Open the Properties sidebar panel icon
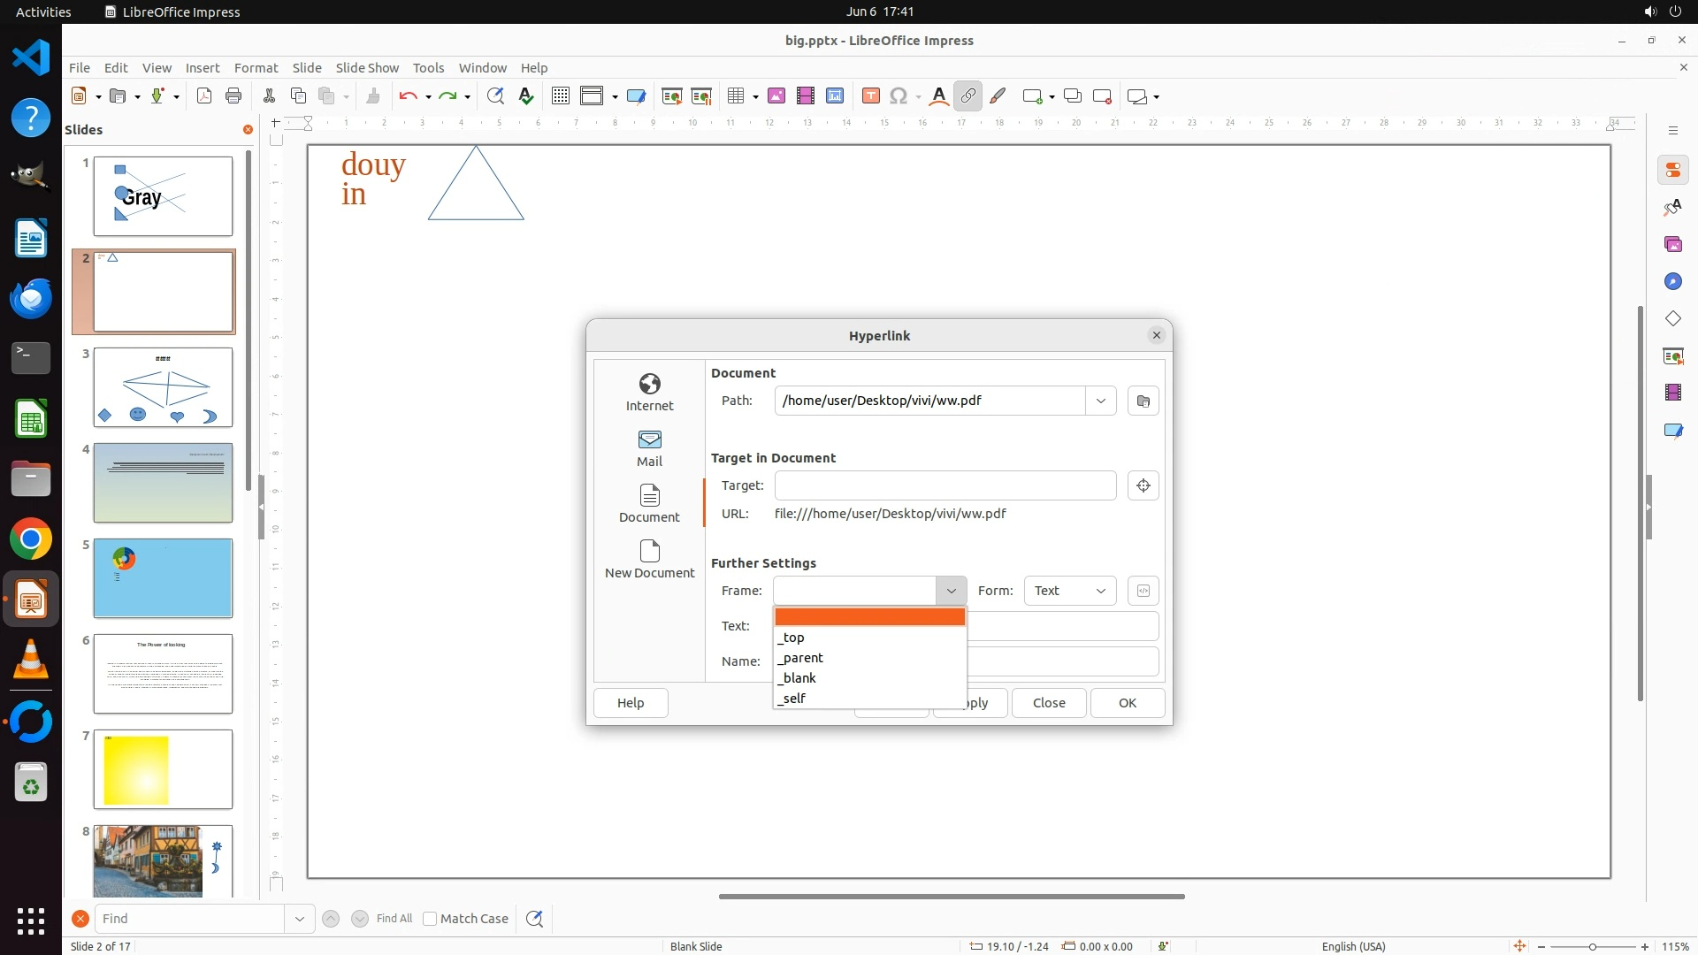 (x=1672, y=170)
